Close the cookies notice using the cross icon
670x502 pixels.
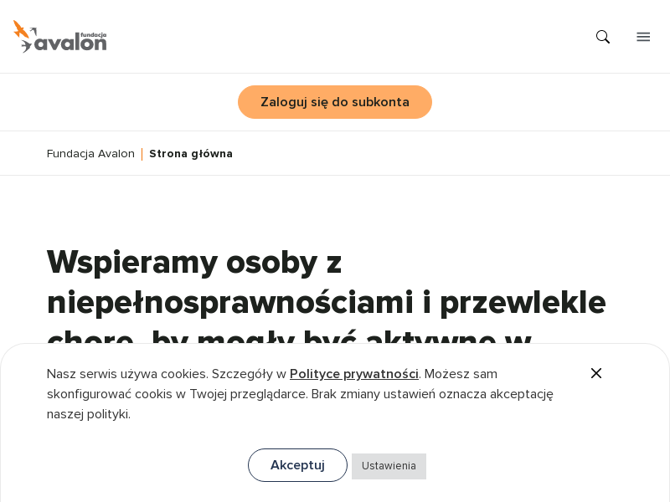point(596,373)
